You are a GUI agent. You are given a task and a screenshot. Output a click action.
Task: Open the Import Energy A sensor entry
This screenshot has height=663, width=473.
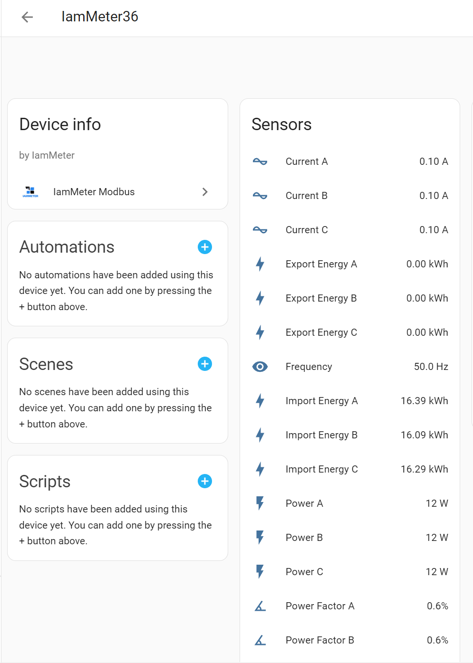pyautogui.click(x=350, y=401)
